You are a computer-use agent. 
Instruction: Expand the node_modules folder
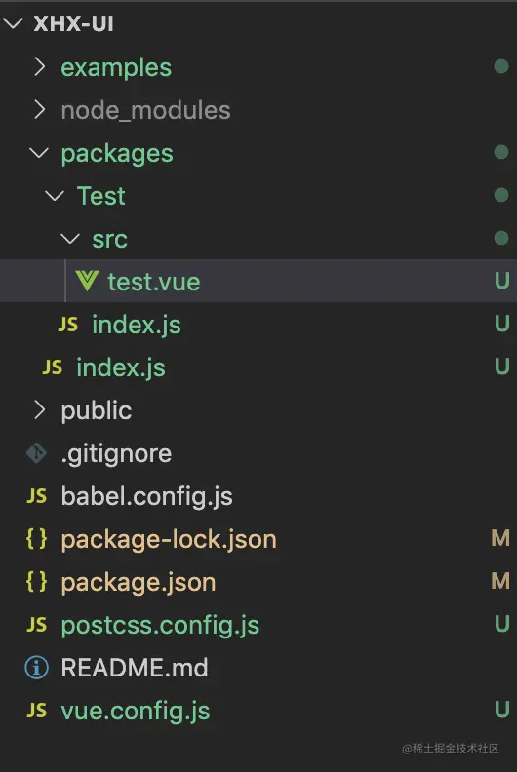[x=39, y=110]
